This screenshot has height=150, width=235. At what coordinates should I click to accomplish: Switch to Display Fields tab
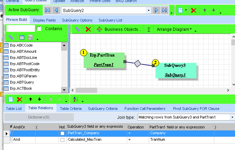click(44, 20)
